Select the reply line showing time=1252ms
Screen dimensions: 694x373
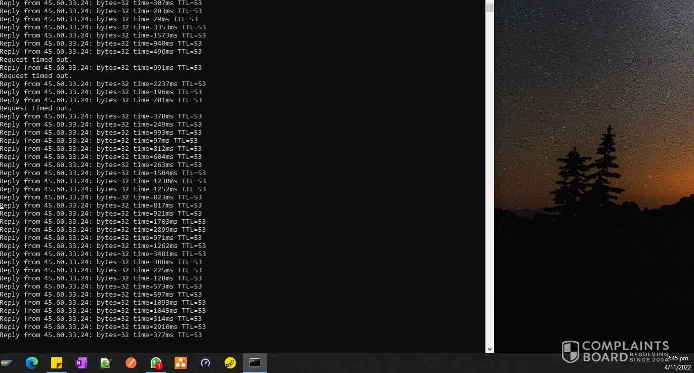(103, 189)
